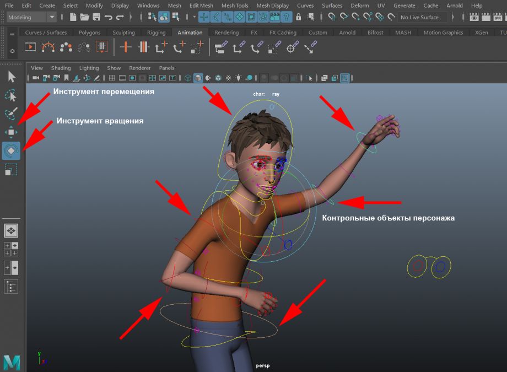Screen dimensions: 507x372
Task: Open a scene with folder icon
Action: tap(84, 17)
